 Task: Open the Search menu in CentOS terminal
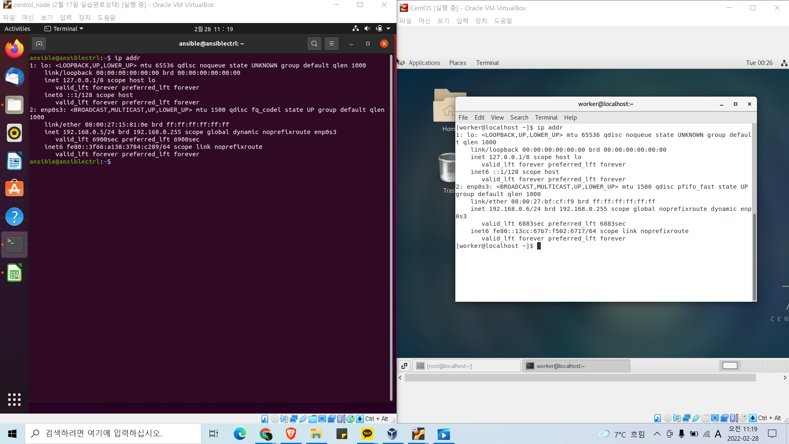(x=519, y=118)
